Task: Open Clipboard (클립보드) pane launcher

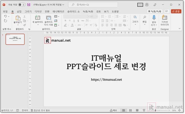Action: click(29, 29)
